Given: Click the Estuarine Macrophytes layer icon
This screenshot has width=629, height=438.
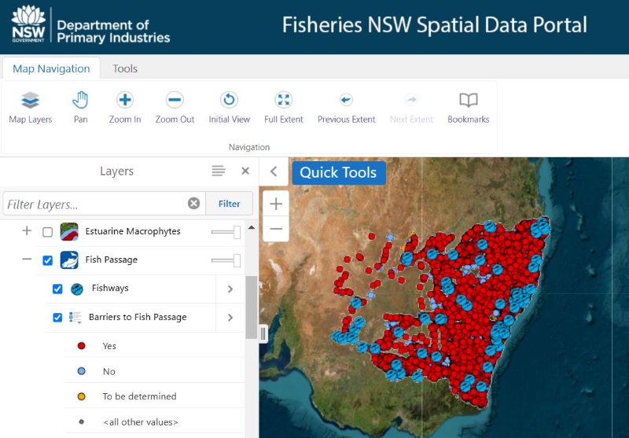Looking at the screenshot, I should [69, 231].
